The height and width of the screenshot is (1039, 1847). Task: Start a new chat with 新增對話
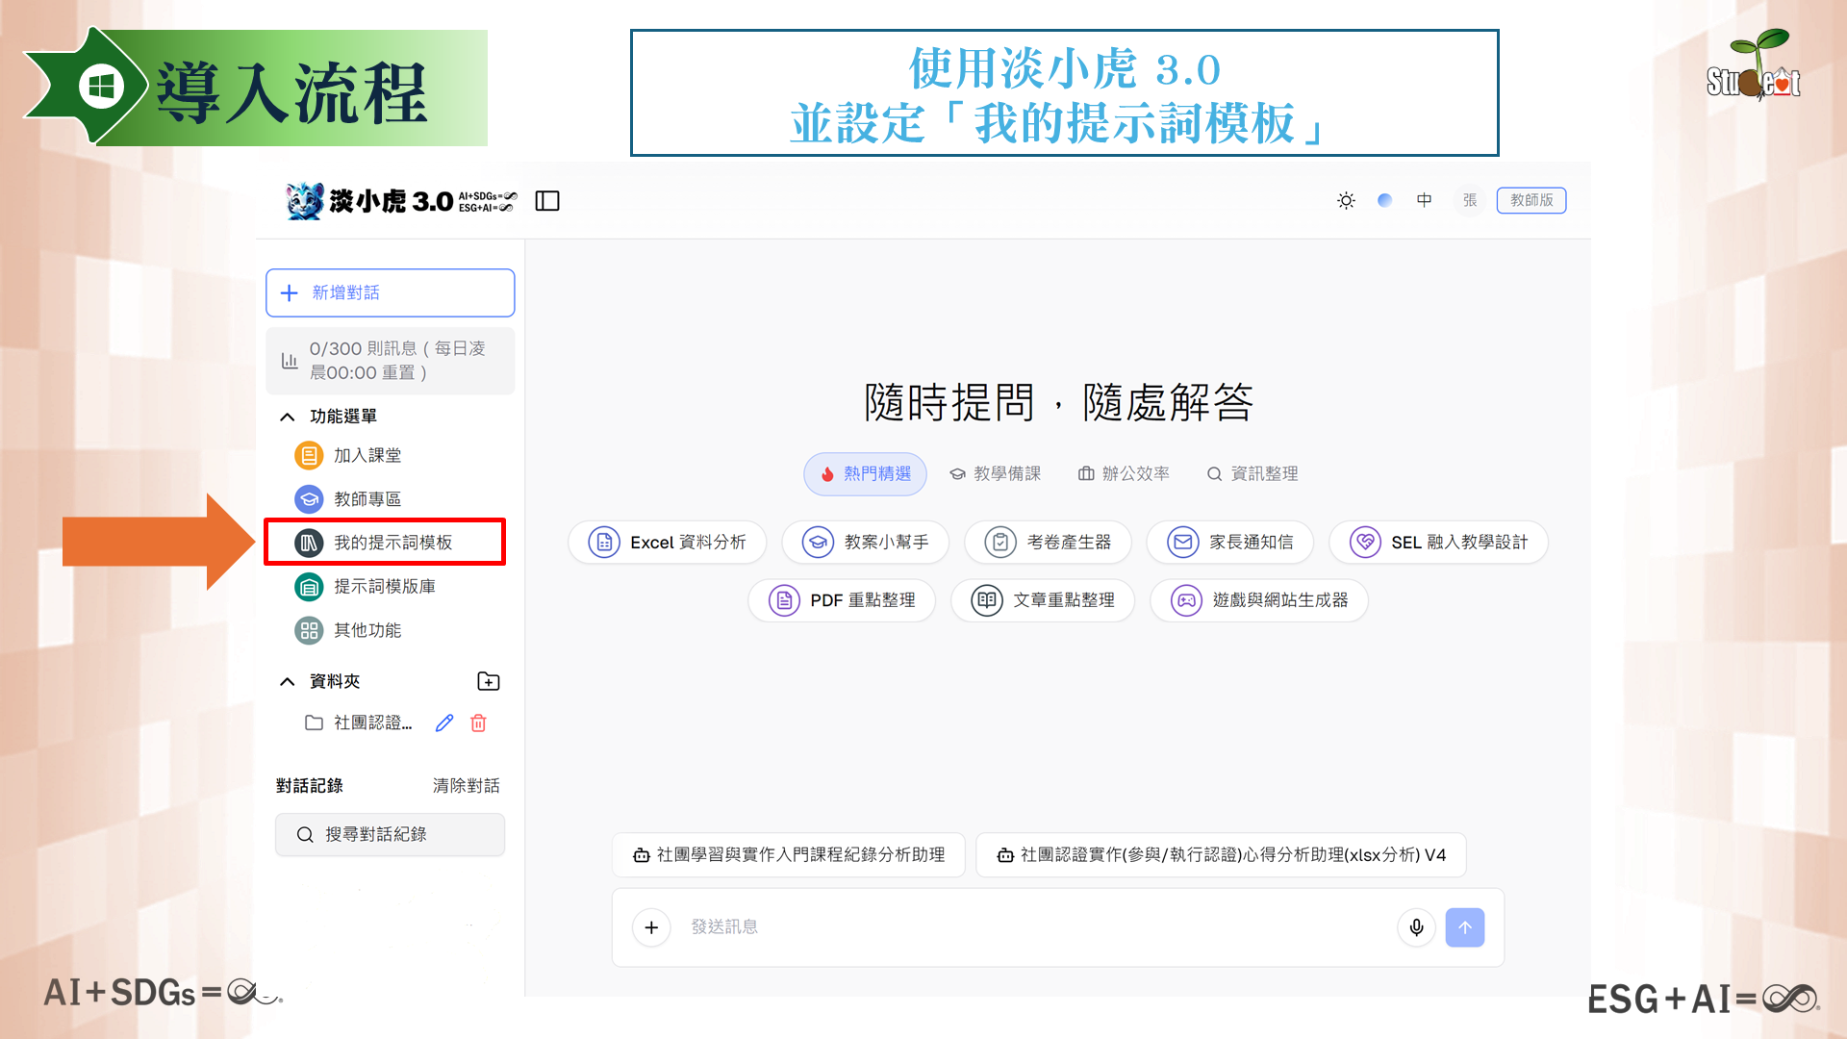click(391, 292)
